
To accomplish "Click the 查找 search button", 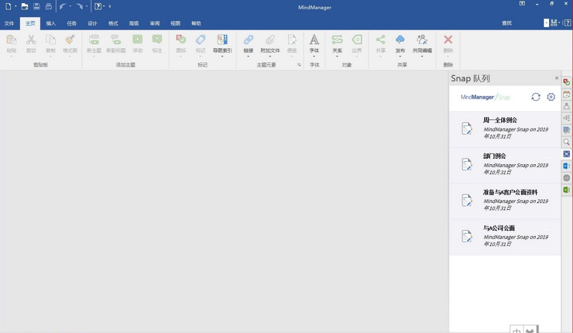I will click(506, 23).
